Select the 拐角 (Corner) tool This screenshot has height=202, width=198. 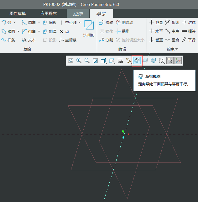pos(122,31)
